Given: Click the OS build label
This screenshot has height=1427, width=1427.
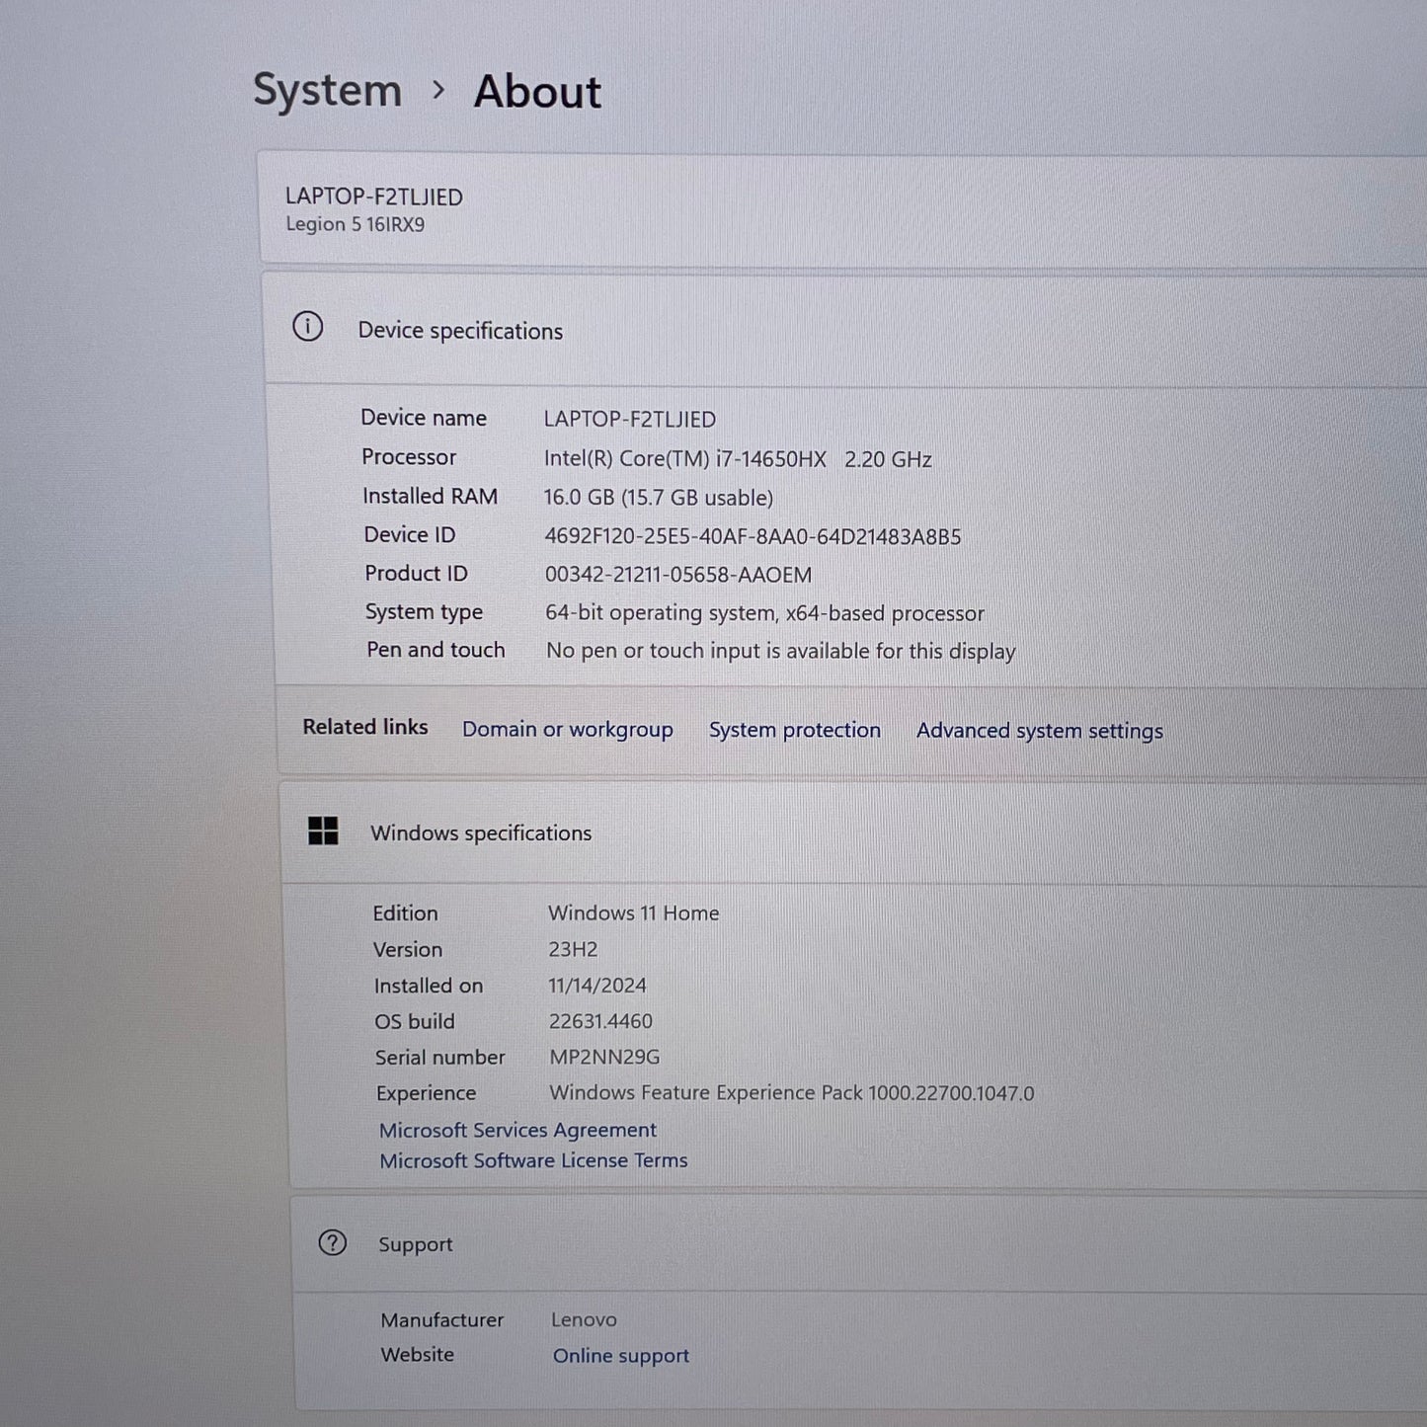Looking at the screenshot, I should tap(415, 1021).
